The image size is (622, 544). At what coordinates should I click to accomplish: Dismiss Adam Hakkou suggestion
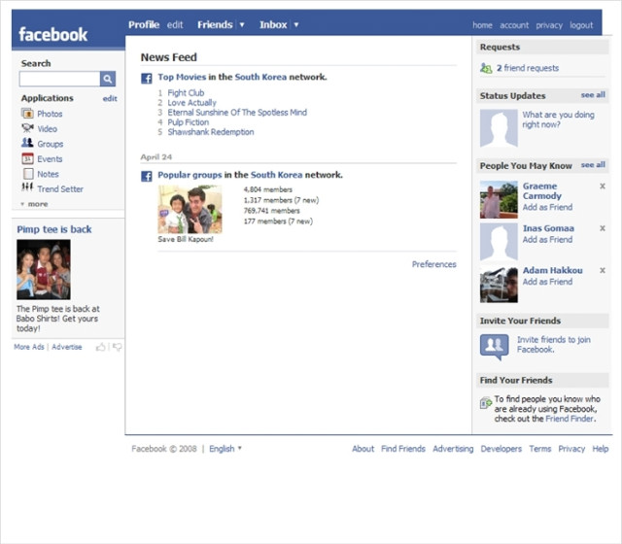coord(603,270)
